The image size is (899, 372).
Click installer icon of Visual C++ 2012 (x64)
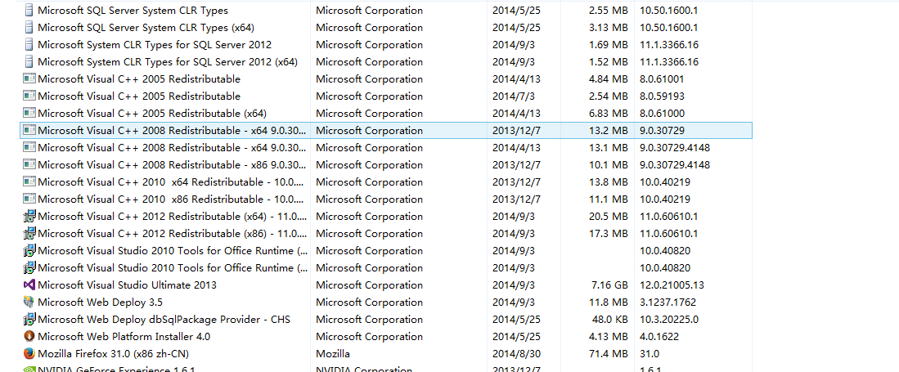tap(29, 217)
